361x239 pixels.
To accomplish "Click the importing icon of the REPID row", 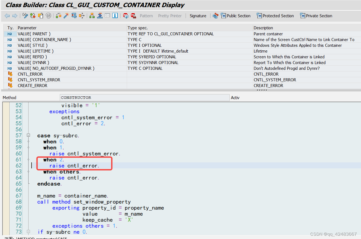I will (x=10, y=57).
